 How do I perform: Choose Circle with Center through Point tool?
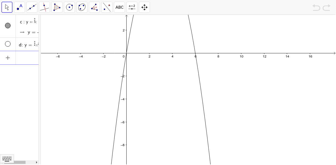69,7
